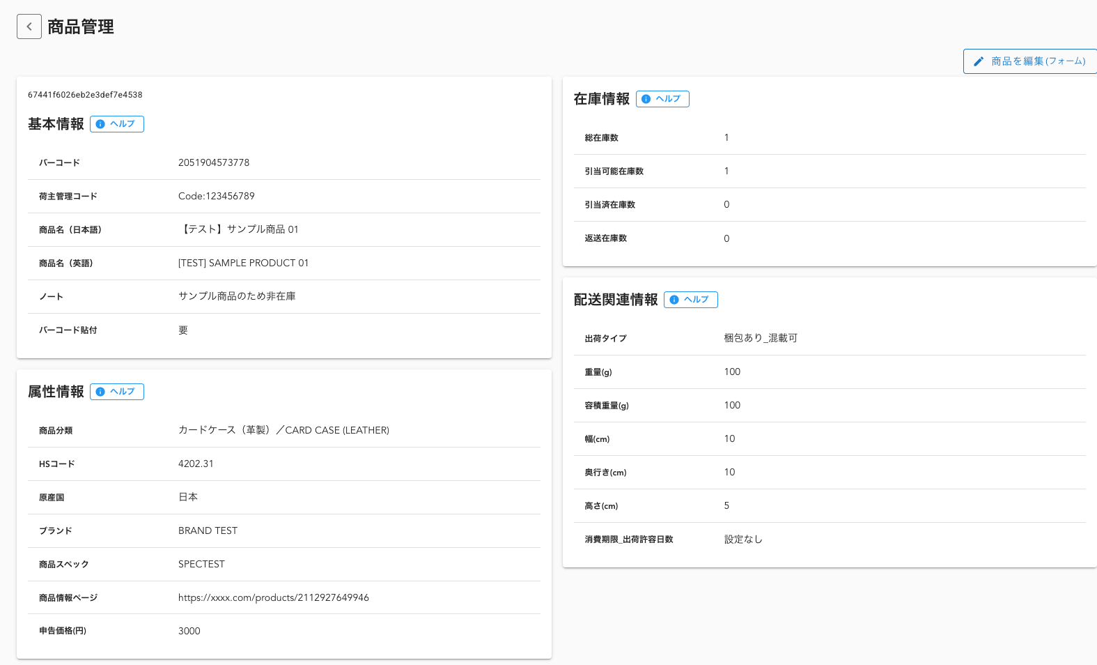Click the note text サンプル商品のため非在庫
This screenshot has height=665, width=1097.
click(x=237, y=296)
